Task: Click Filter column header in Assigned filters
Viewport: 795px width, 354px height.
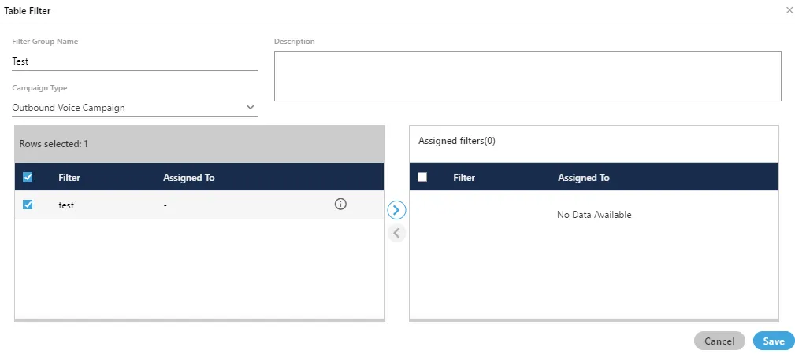Action: 464,178
